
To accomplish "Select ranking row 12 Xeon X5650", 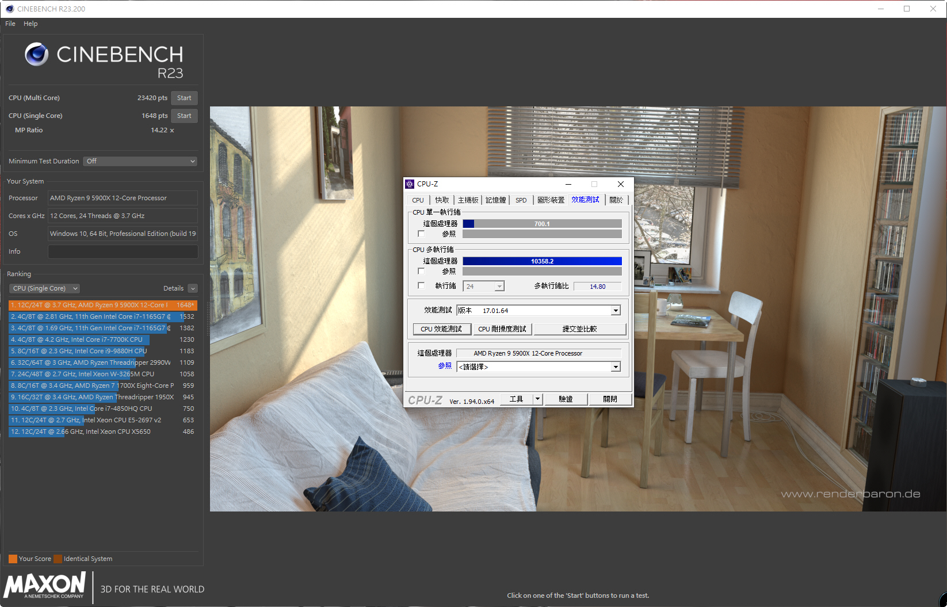I will (103, 432).
